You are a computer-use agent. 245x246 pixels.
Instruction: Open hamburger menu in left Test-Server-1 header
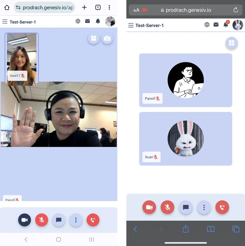tap(5, 21)
